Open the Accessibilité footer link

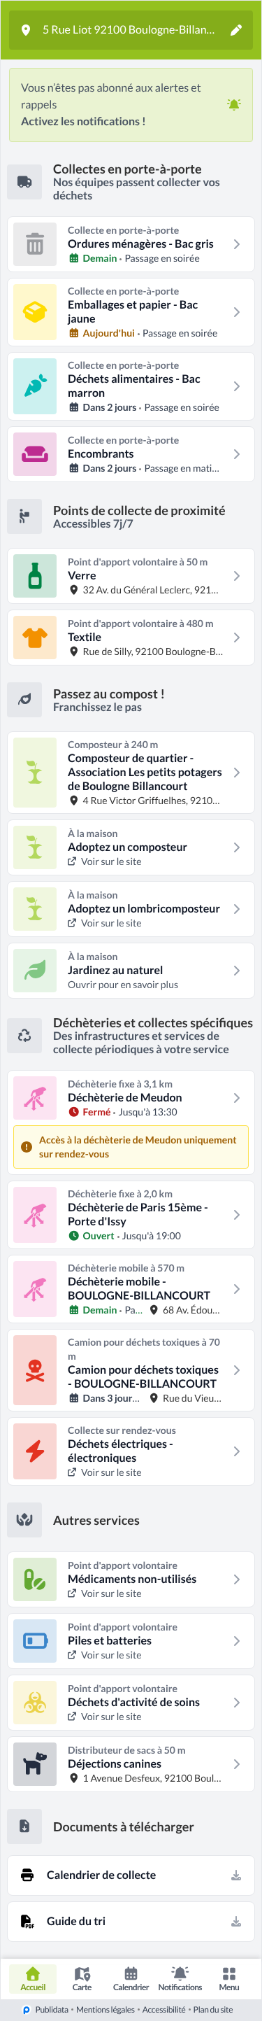click(164, 2009)
